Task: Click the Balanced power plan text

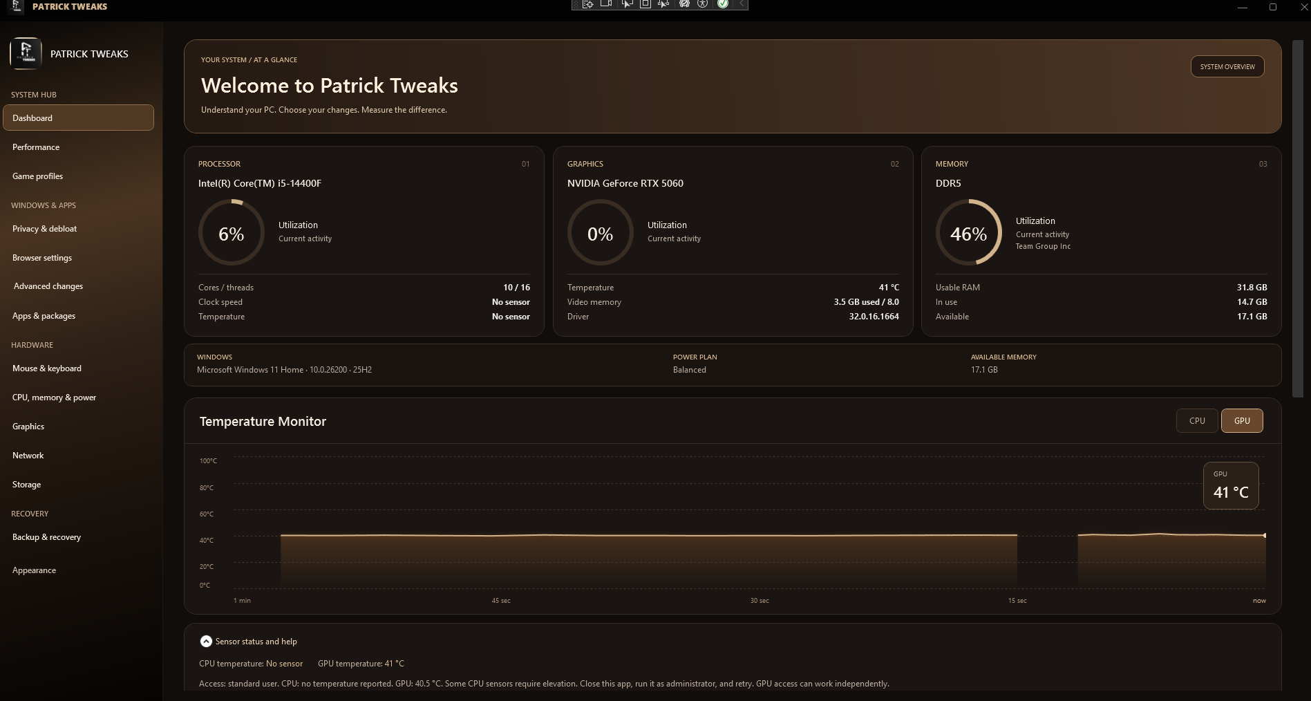Action: 690,370
